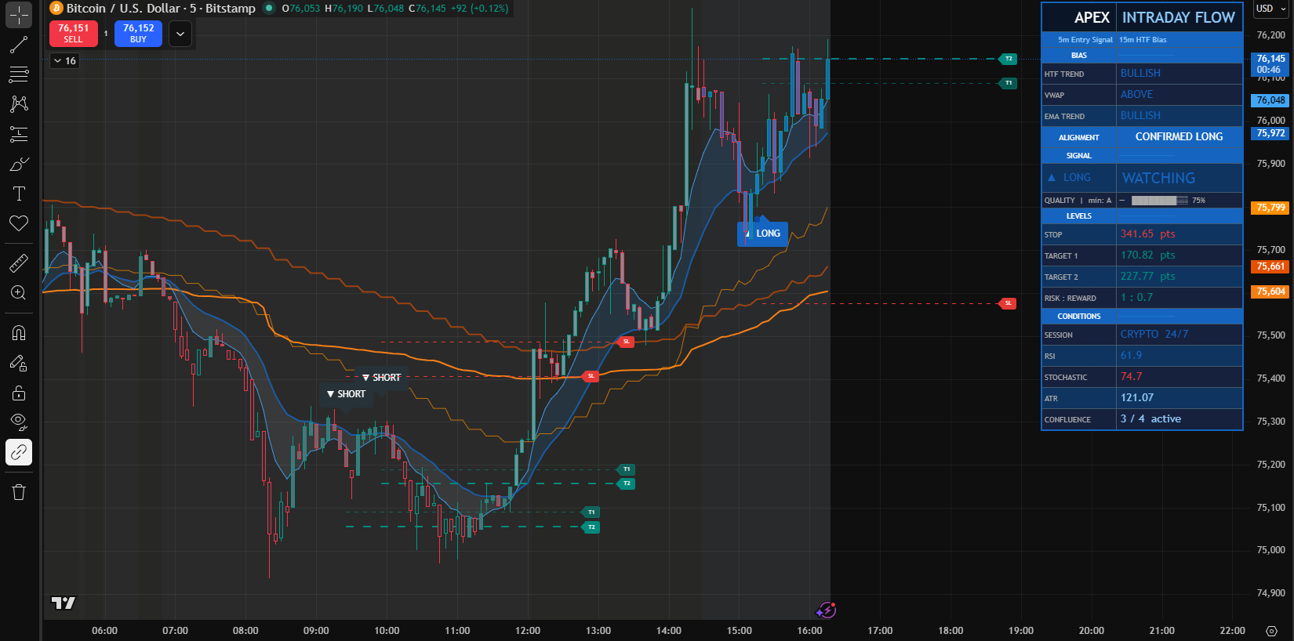Open the USD currency dropdown
This screenshot has height=641, width=1294.
click(x=1270, y=9)
